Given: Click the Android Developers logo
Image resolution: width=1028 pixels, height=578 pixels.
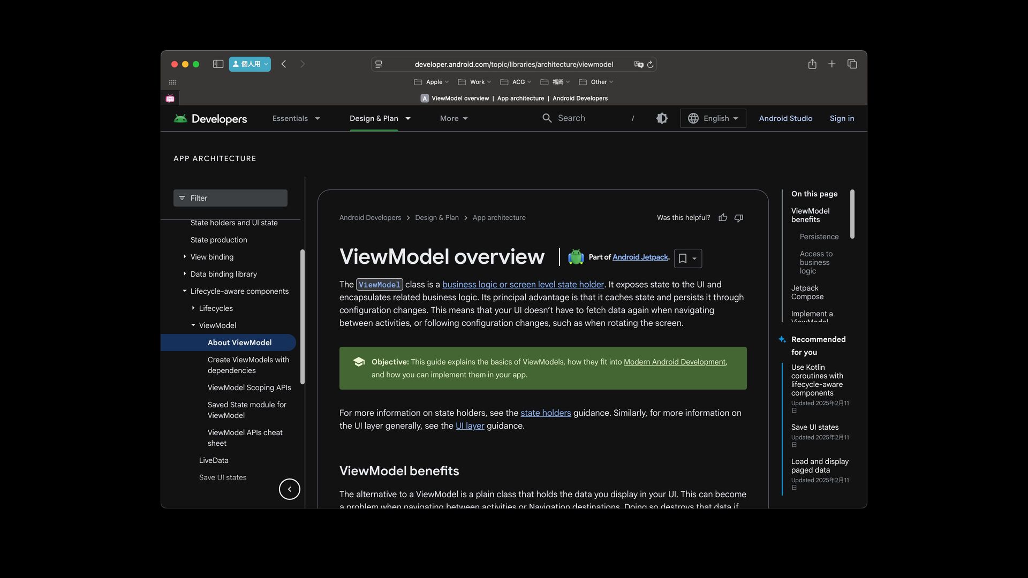Looking at the screenshot, I should (210, 119).
